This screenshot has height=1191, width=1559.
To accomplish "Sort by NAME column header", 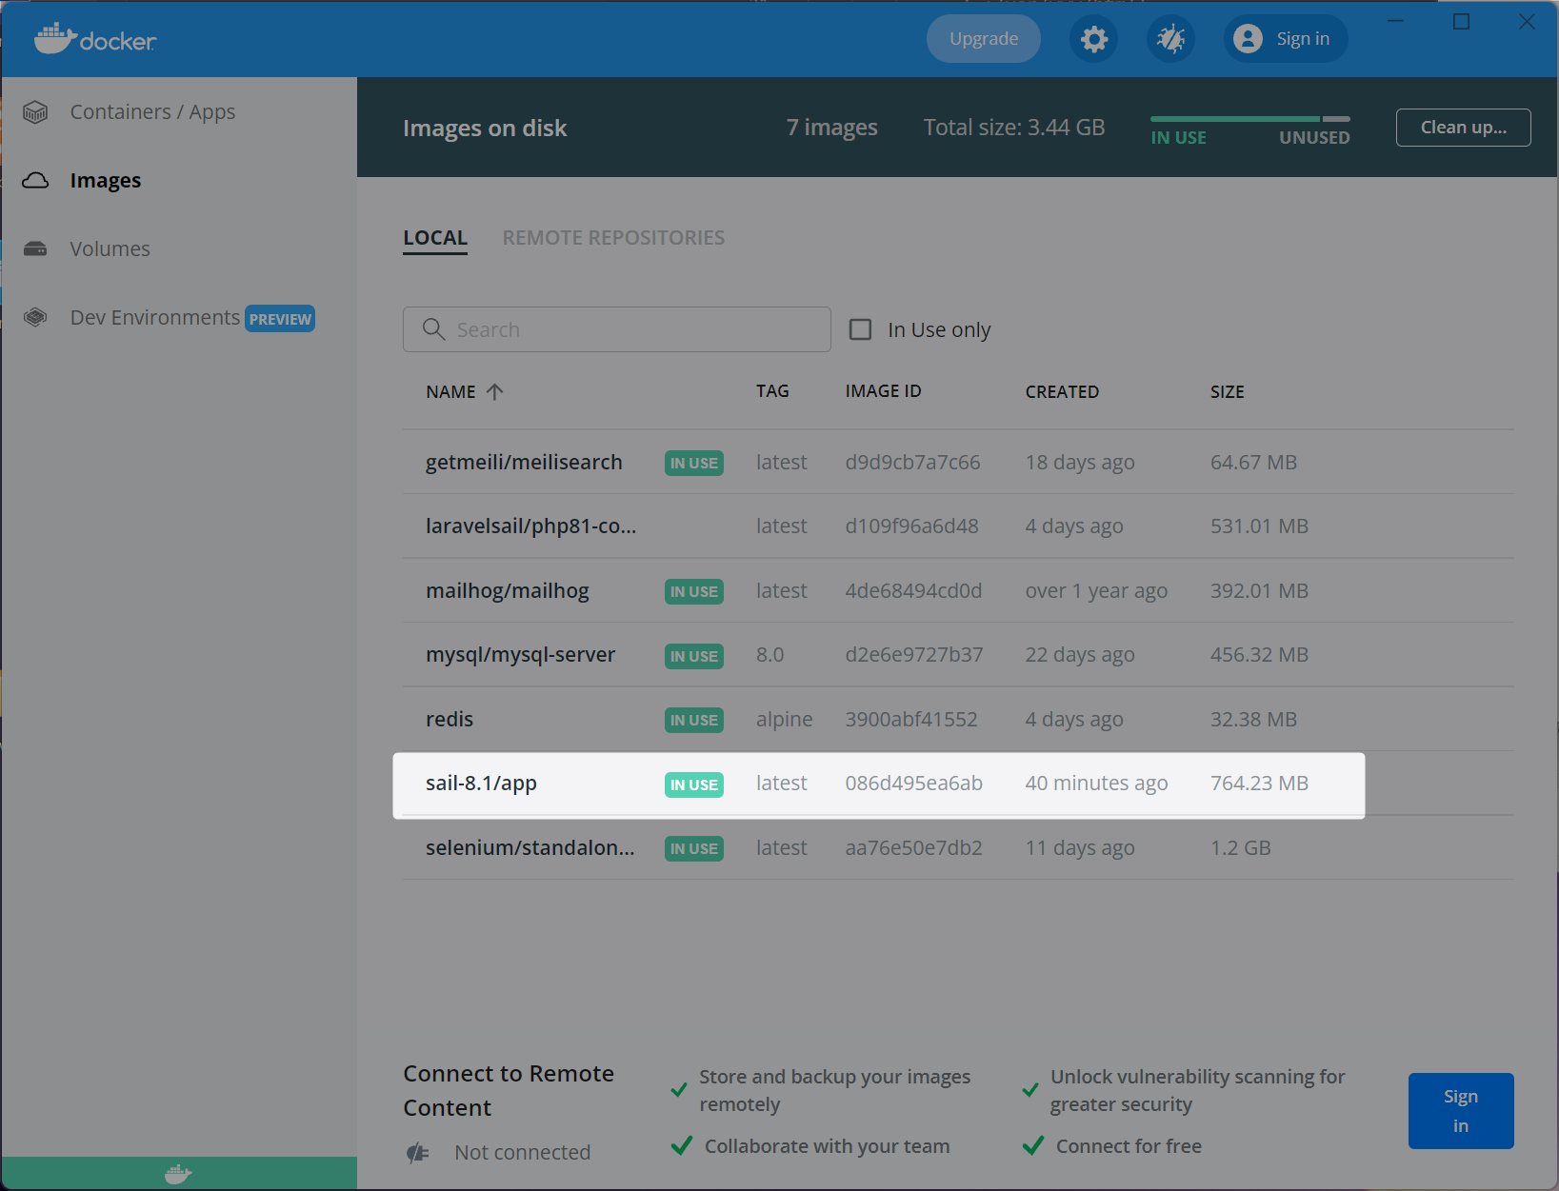I will click(x=451, y=391).
